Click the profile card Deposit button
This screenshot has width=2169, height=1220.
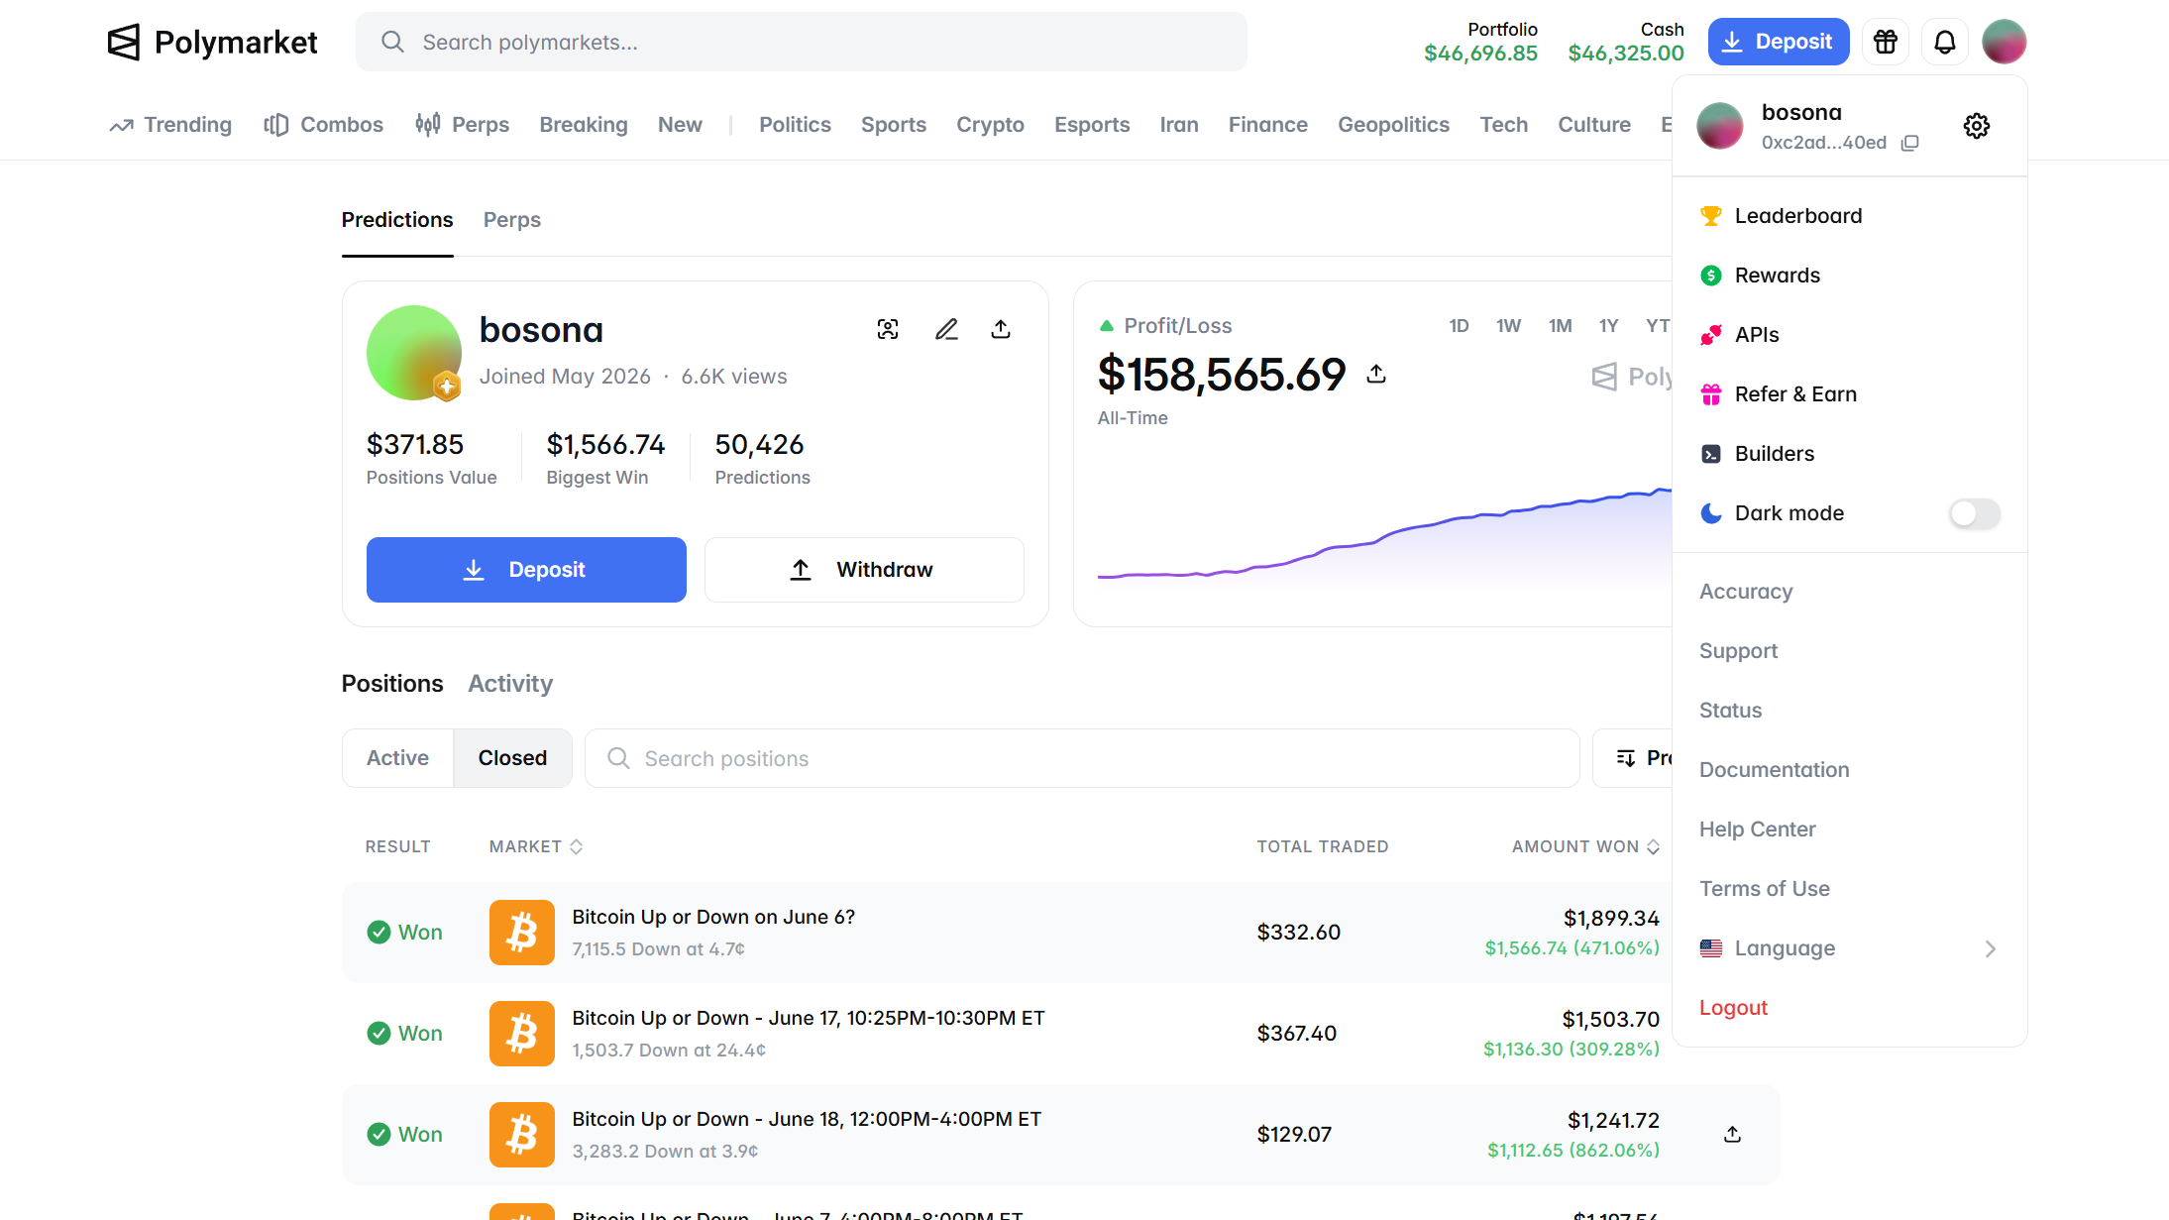tap(526, 570)
